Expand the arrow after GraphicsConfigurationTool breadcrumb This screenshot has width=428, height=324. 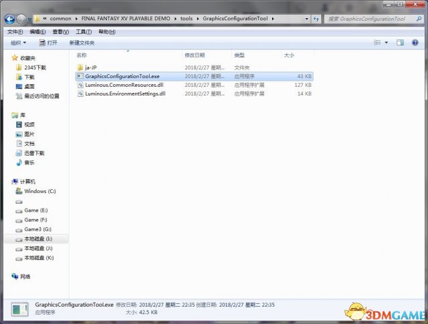point(273,19)
